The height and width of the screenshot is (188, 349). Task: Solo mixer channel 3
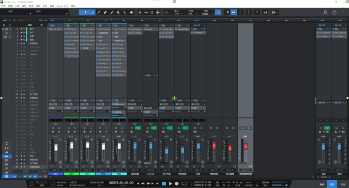(91, 128)
